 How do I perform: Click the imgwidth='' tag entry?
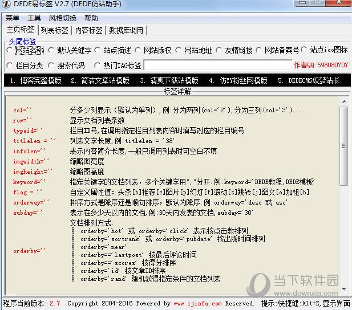pos(31,161)
